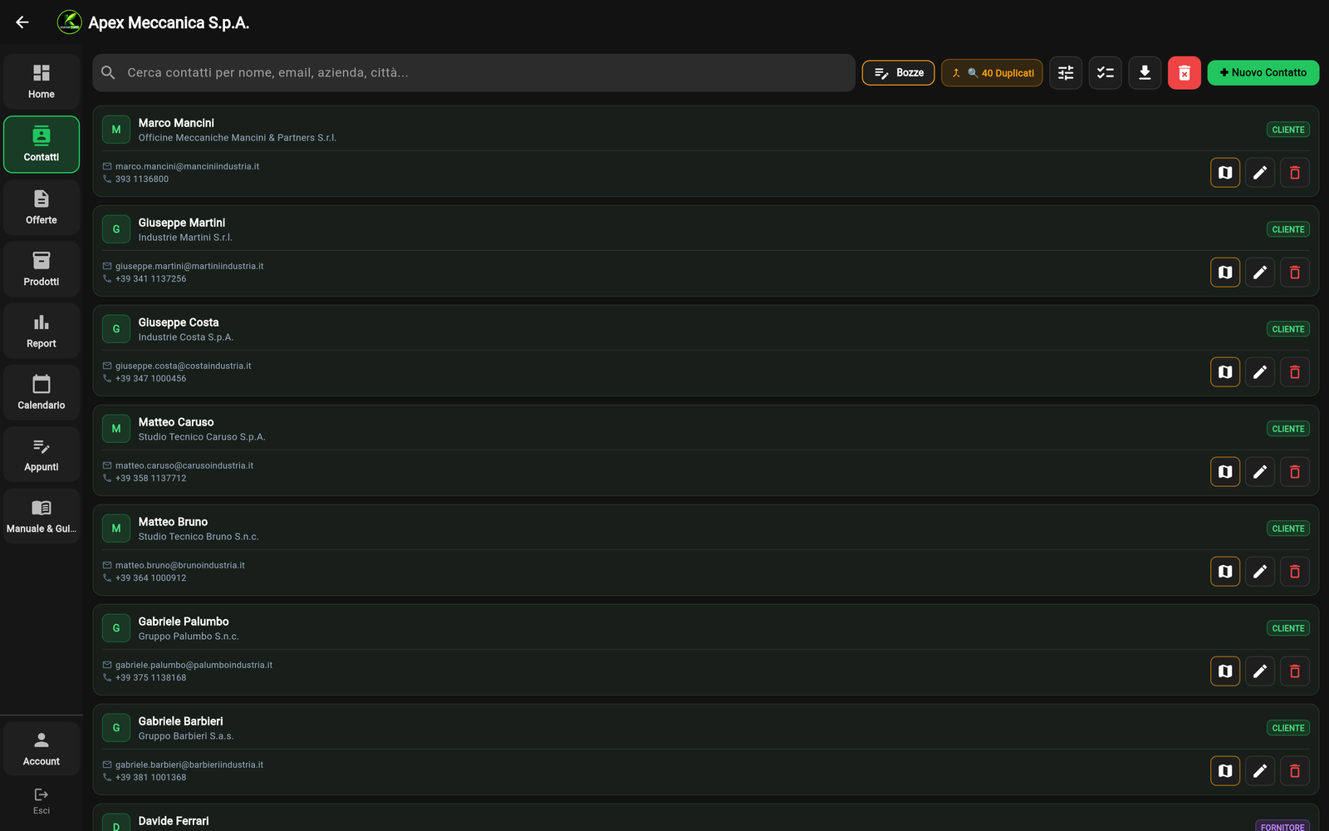Click the marco.mancini@manciniindustria.it email
Screen dimensions: 1329x831
coord(187,166)
